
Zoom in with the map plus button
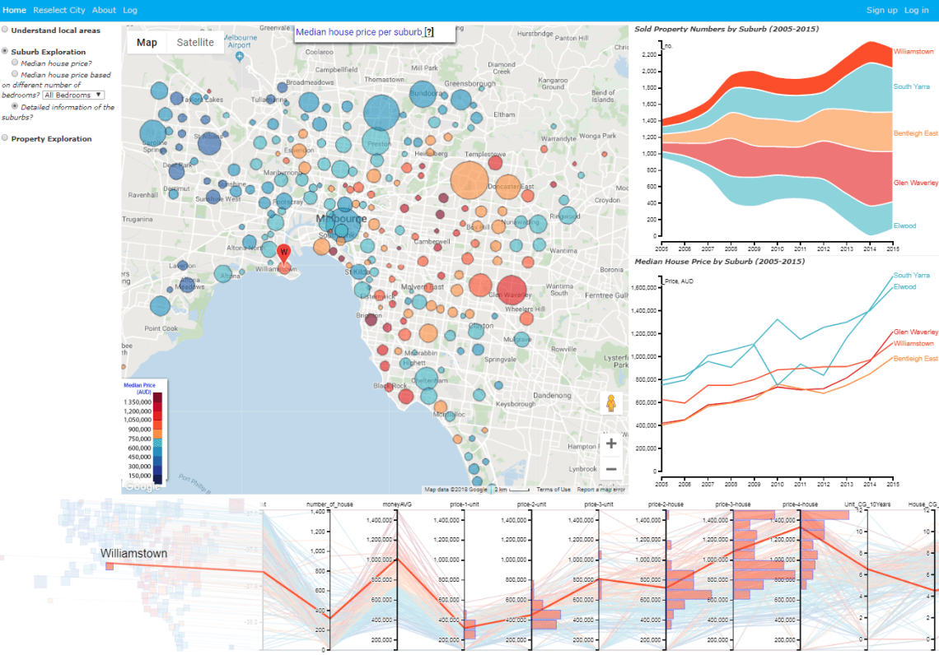(611, 444)
